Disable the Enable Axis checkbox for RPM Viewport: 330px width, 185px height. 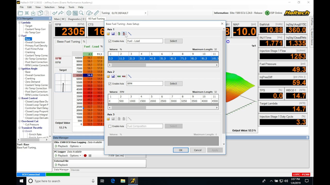(x=110, y=83)
